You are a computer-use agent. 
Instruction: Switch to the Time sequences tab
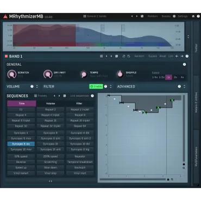[x=22, y=103]
